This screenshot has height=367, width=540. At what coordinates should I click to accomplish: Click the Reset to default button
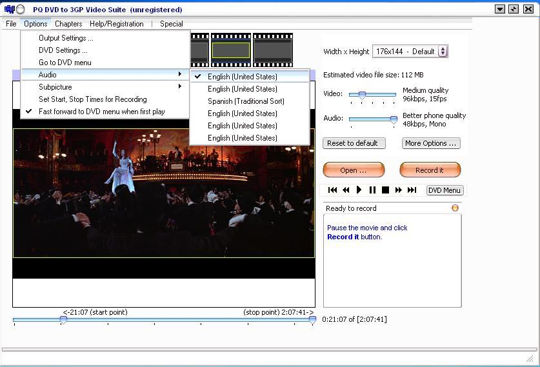354,143
